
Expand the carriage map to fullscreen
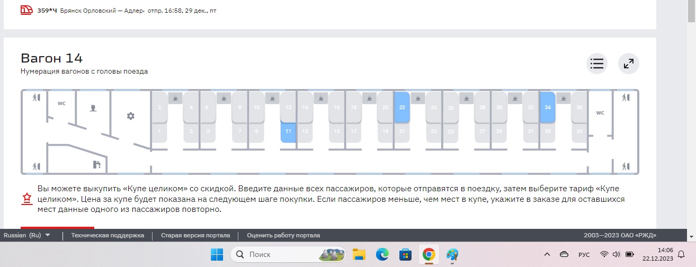click(x=629, y=64)
